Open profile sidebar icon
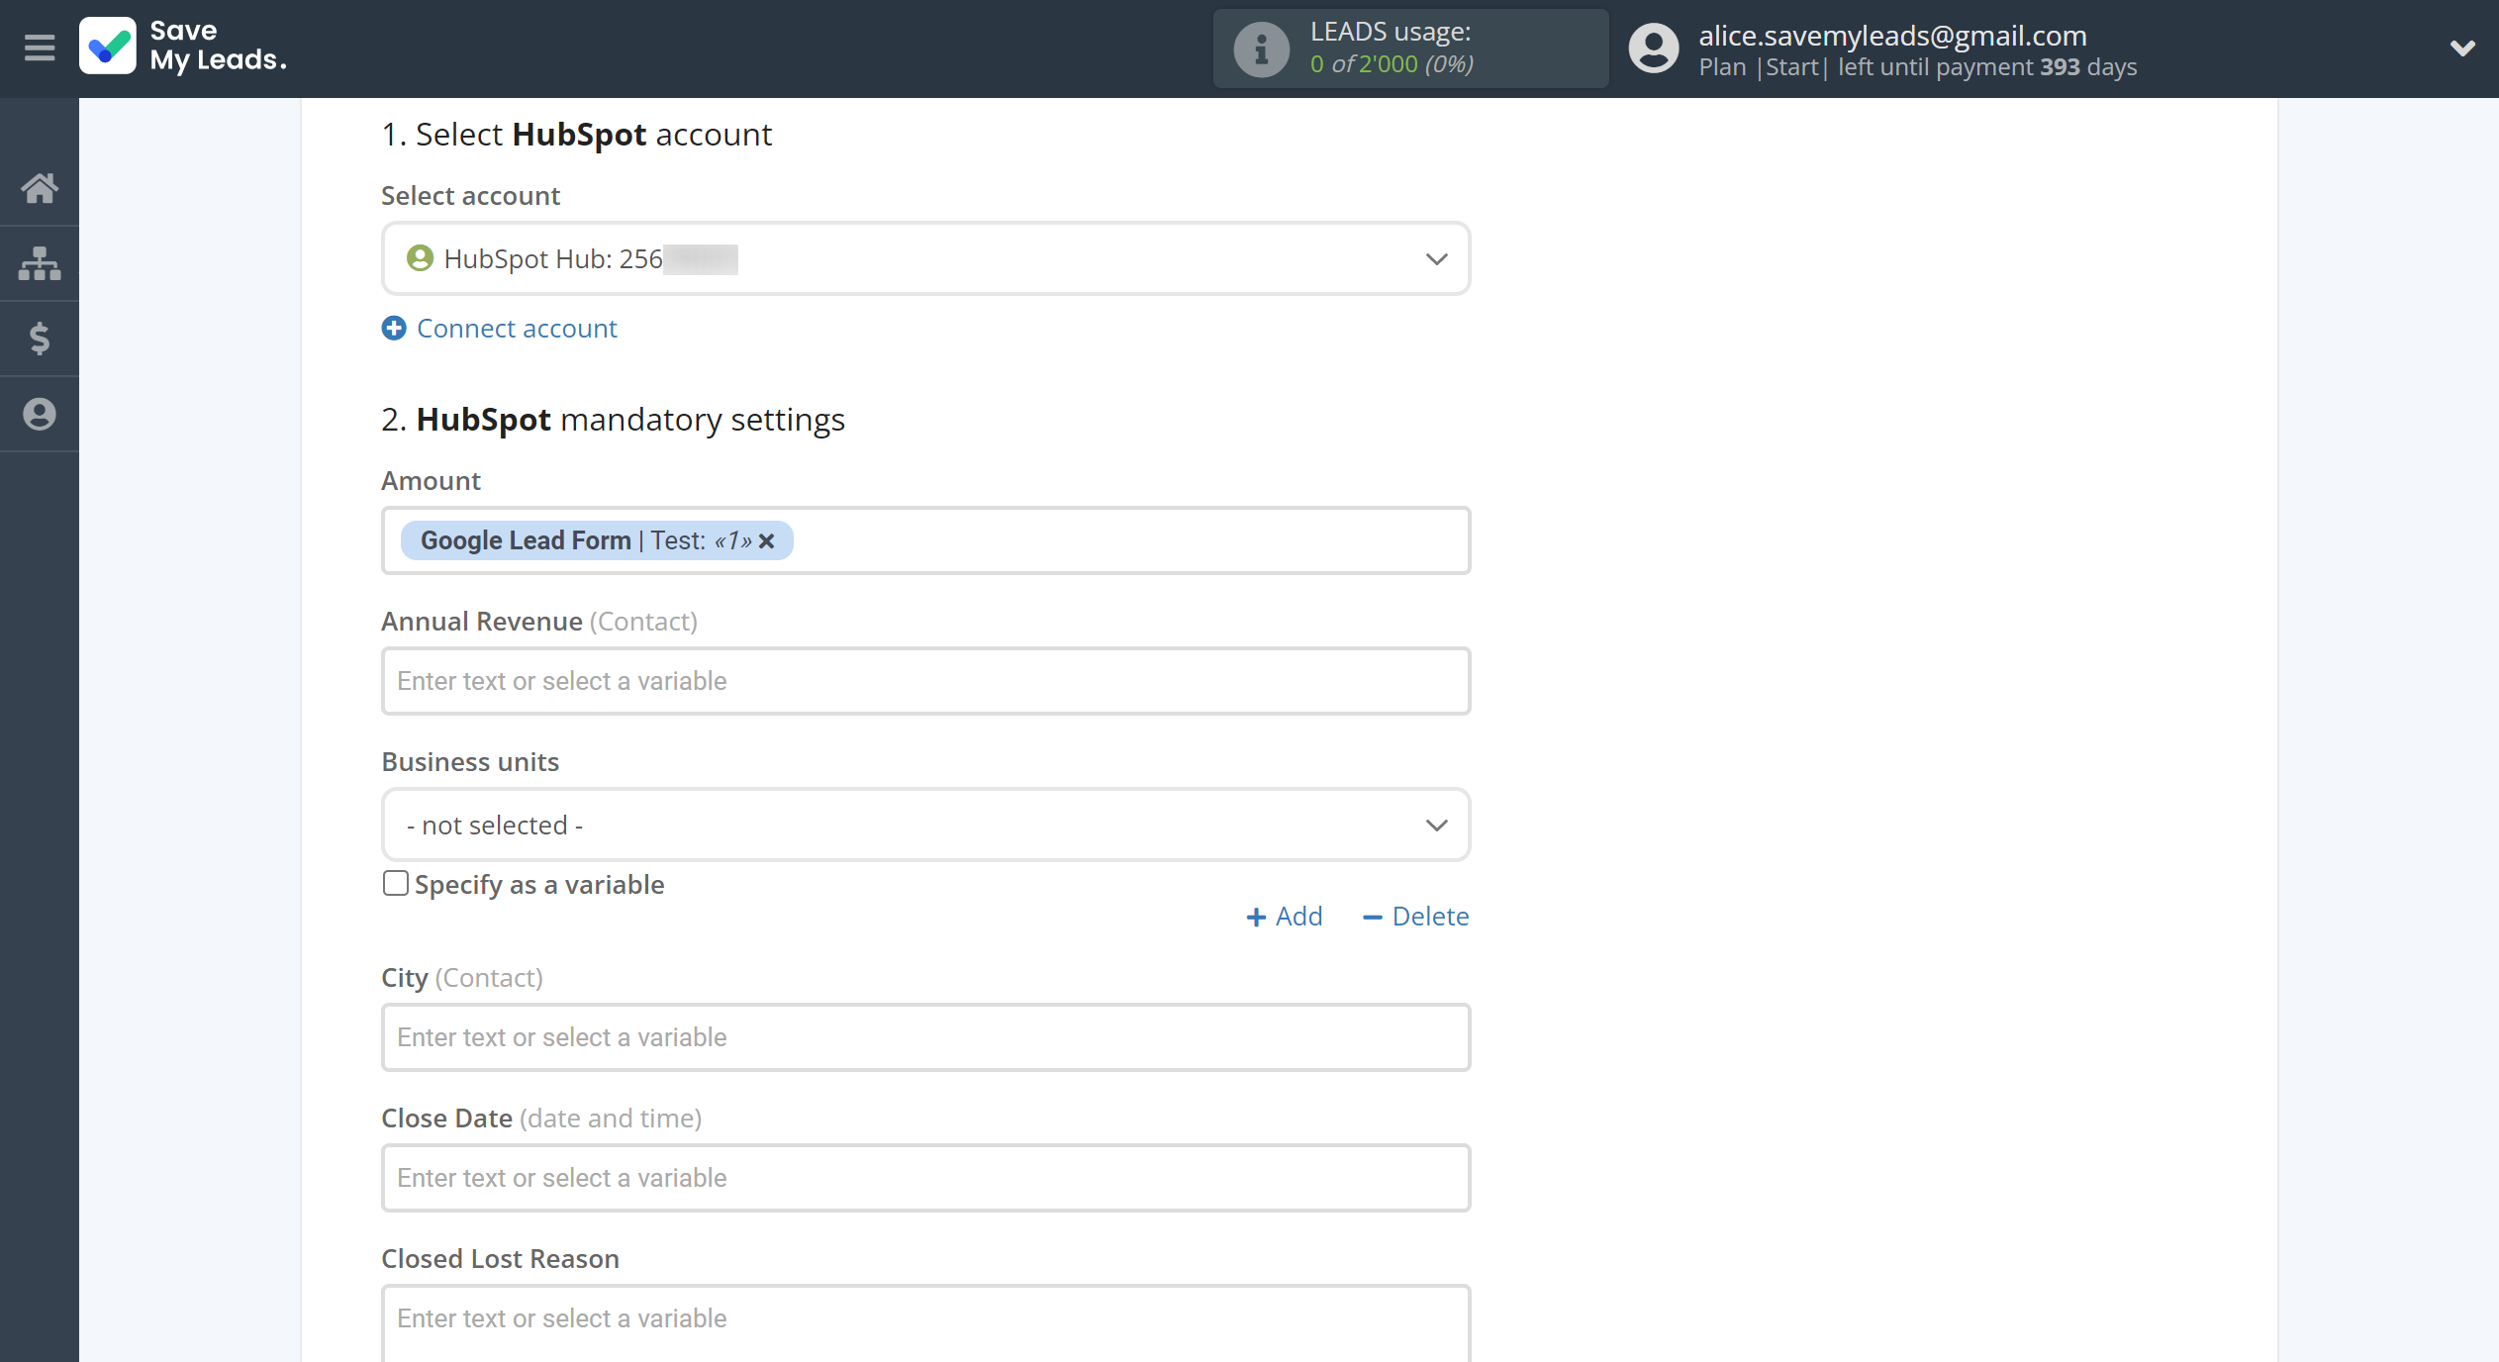This screenshot has width=2499, height=1362. point(40,414)
